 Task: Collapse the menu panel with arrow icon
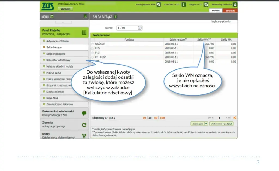point(85,16)
